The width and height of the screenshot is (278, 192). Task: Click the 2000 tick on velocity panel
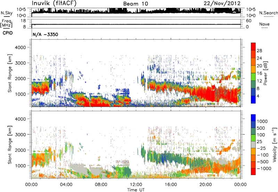(20, 150)
